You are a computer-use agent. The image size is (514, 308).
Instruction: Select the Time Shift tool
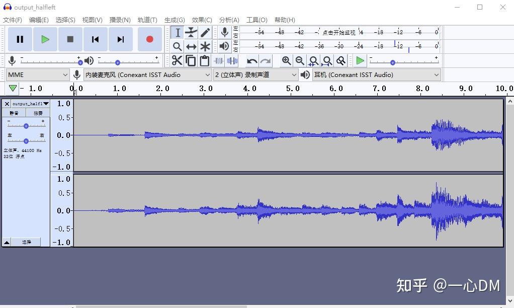[x=191, y=47]
